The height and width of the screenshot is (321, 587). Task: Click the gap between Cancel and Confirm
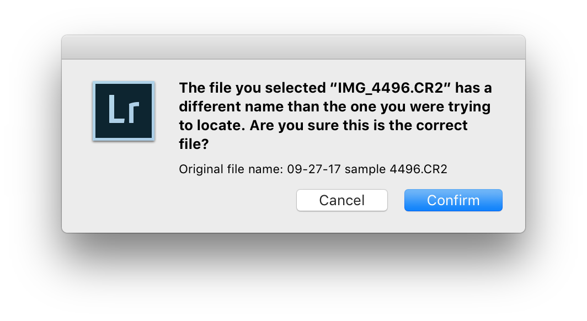396,200
